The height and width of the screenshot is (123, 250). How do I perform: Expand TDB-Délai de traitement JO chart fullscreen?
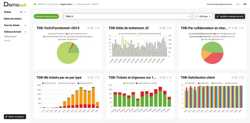167,28
